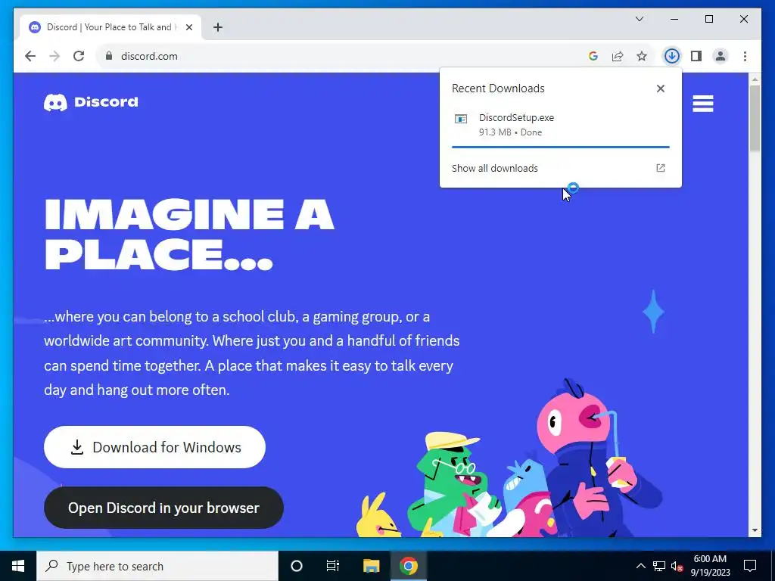The width and height of the screenshot is (775, 581).
Task: Toggle the Chrome downloads icon
Action: point(672,56)
